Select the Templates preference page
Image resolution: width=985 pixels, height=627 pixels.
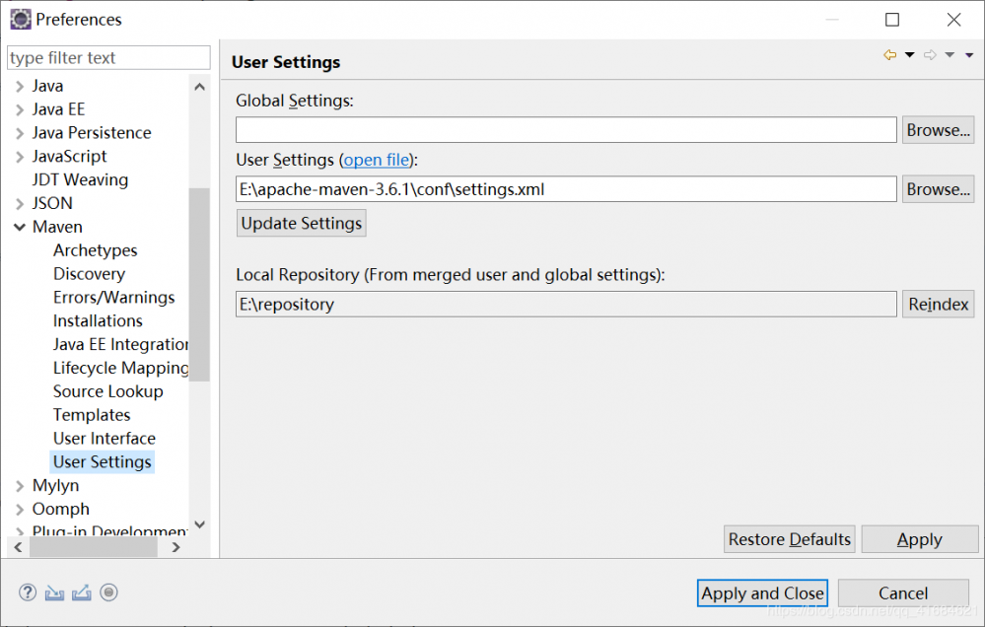[92, 415]
